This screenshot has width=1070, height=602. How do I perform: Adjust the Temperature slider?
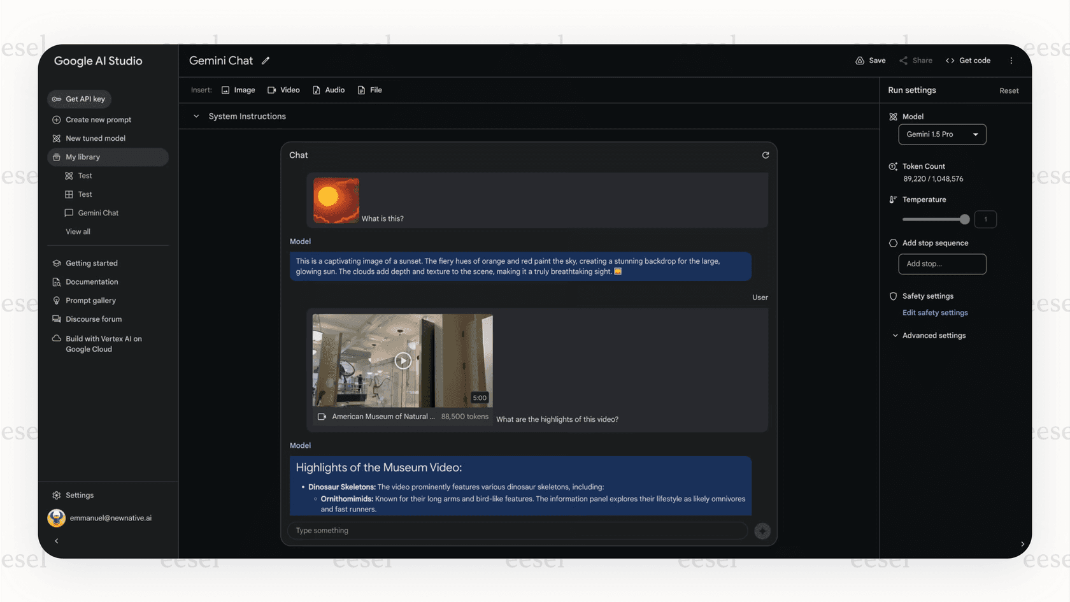pyautogui.click(x=966, y=219)
